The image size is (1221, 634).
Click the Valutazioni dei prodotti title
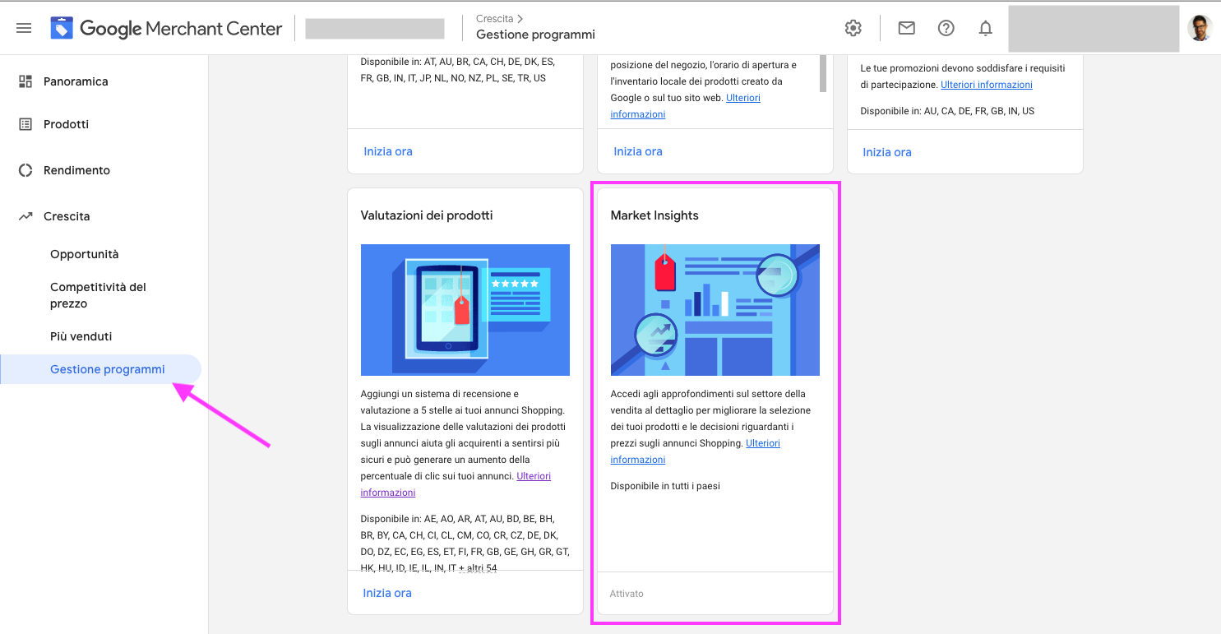(x=427, y=215)
